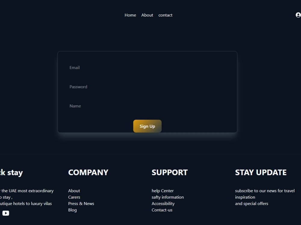
Task: Go to the Home nav link
Action: 130,15
